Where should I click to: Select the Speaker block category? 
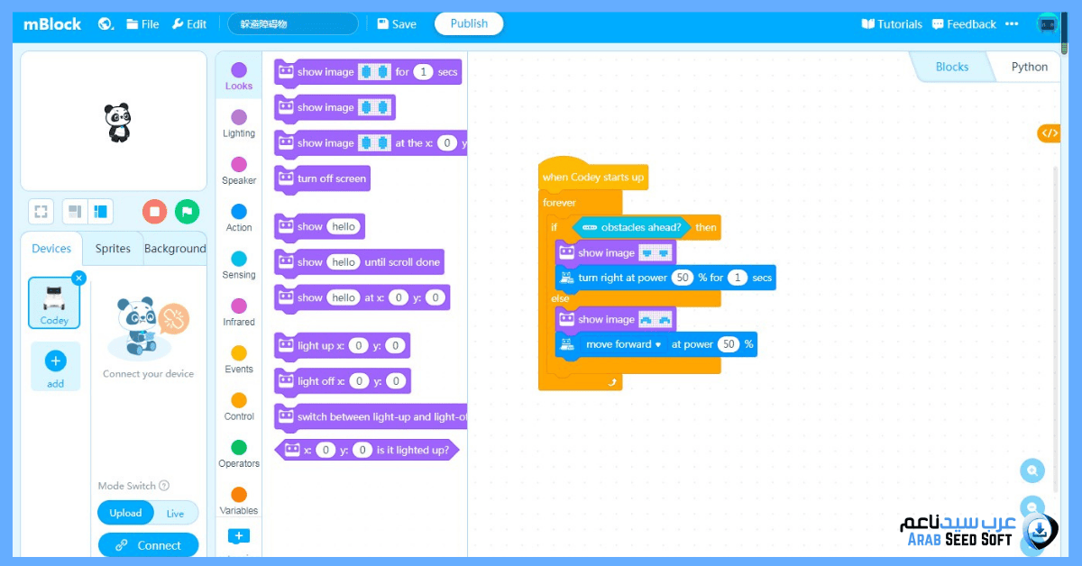click(239, 170)
